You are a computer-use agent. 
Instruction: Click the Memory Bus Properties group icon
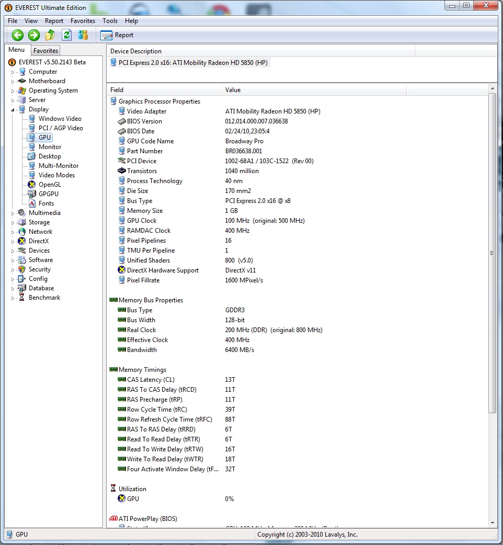[113, 300]
